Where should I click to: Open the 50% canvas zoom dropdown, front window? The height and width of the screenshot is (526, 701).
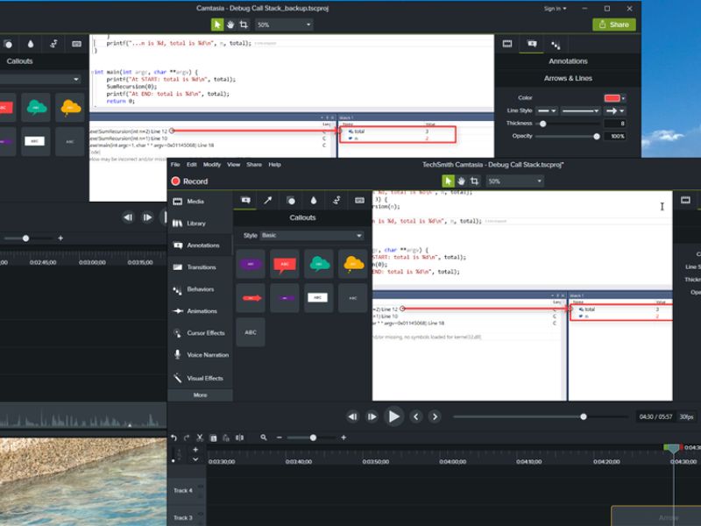[514, 181]
